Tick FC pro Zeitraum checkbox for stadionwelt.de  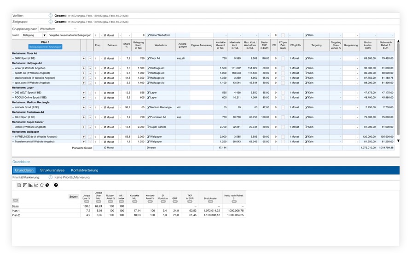[283, 78]
